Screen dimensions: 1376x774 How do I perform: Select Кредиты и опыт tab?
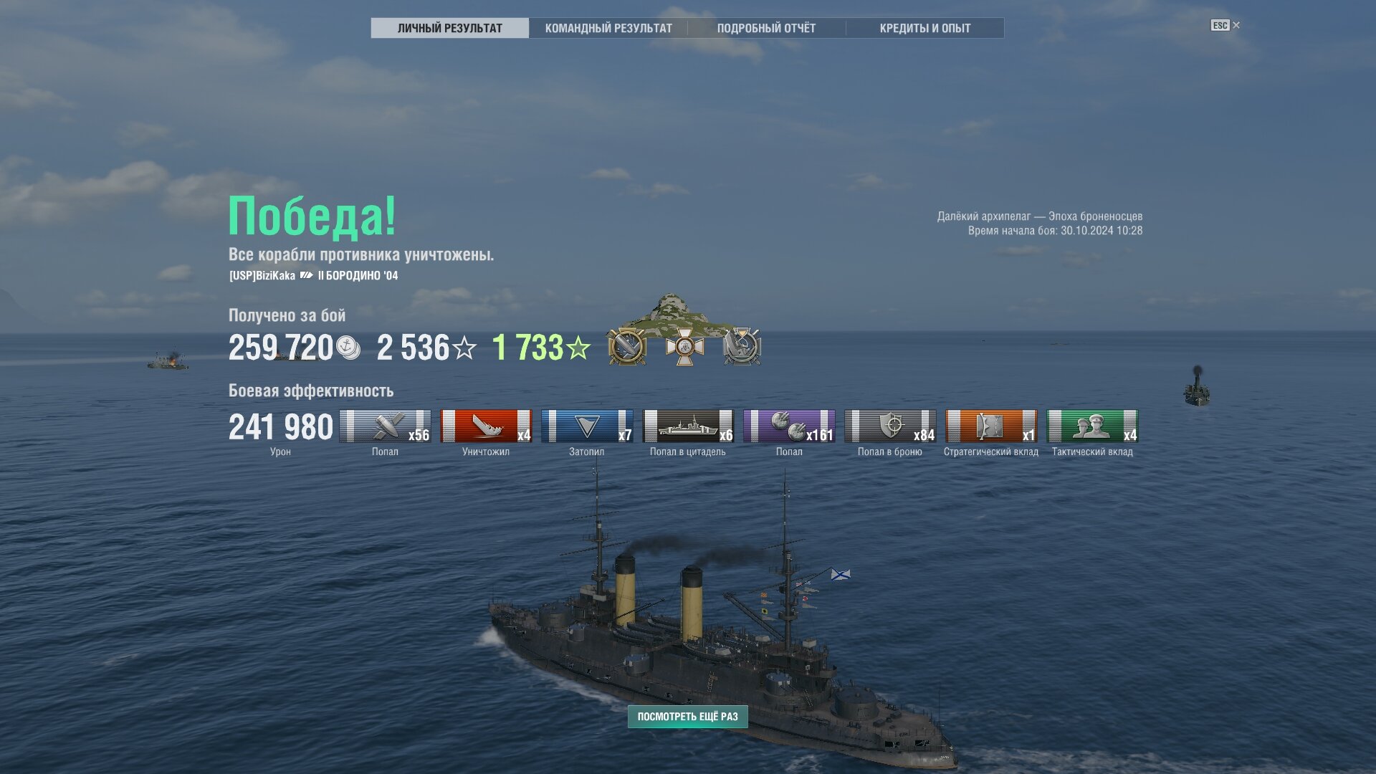point(924,28)
